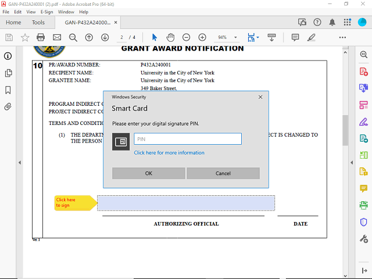Open the yellow Comment tool in right pane
Image resolution: width=372 pixels, height=279 pixels.
coord(363,188)
